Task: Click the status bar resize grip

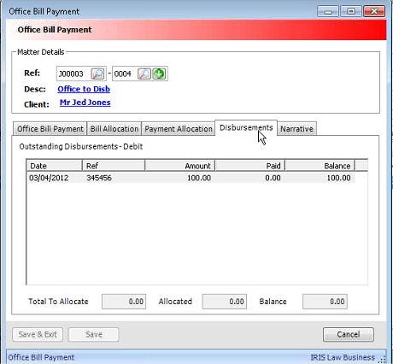Action: pyautogui.click(x=383, y=360)
